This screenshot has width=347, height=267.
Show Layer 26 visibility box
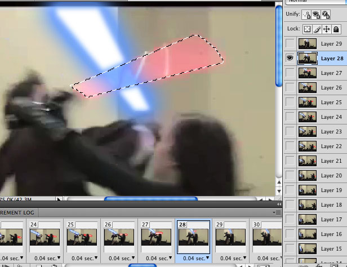(290, 87)
